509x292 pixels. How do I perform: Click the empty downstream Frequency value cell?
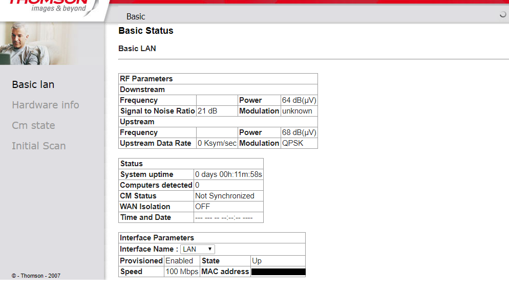[x=217, y=100]
